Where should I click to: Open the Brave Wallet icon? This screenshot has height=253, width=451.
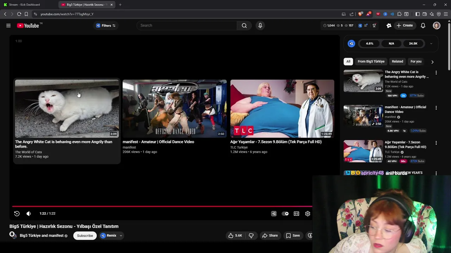click(425, 14)
